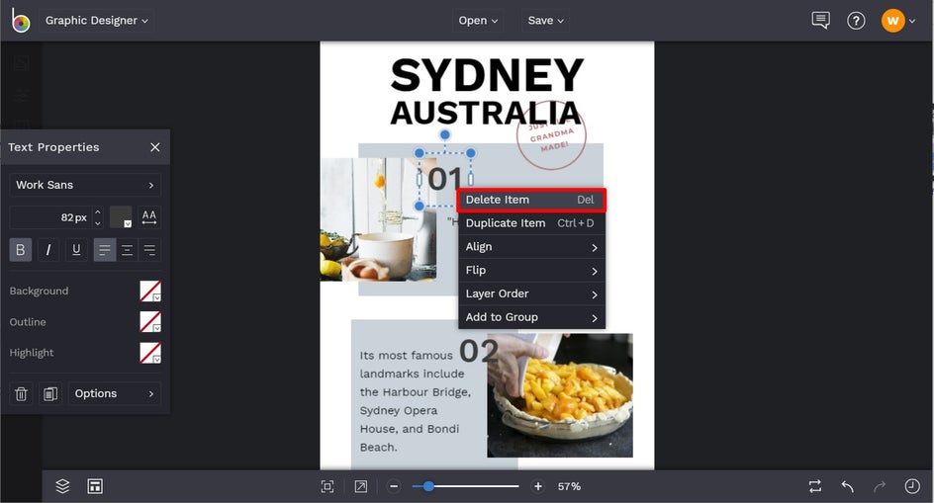Click the duplicate icon in panel
The height and width of the screenshot is (503, 934).
tap(50, 394)
